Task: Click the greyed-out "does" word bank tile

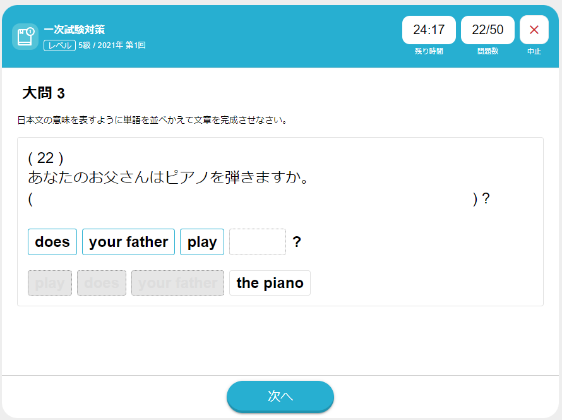Action: pyautogui.click(x=102, y=283)
